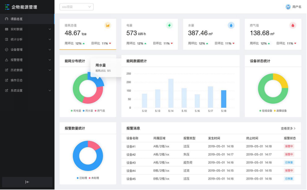Click the blue water drop icon on 水量 card
Screen dimensions: 307x190
tap(231, 25)
